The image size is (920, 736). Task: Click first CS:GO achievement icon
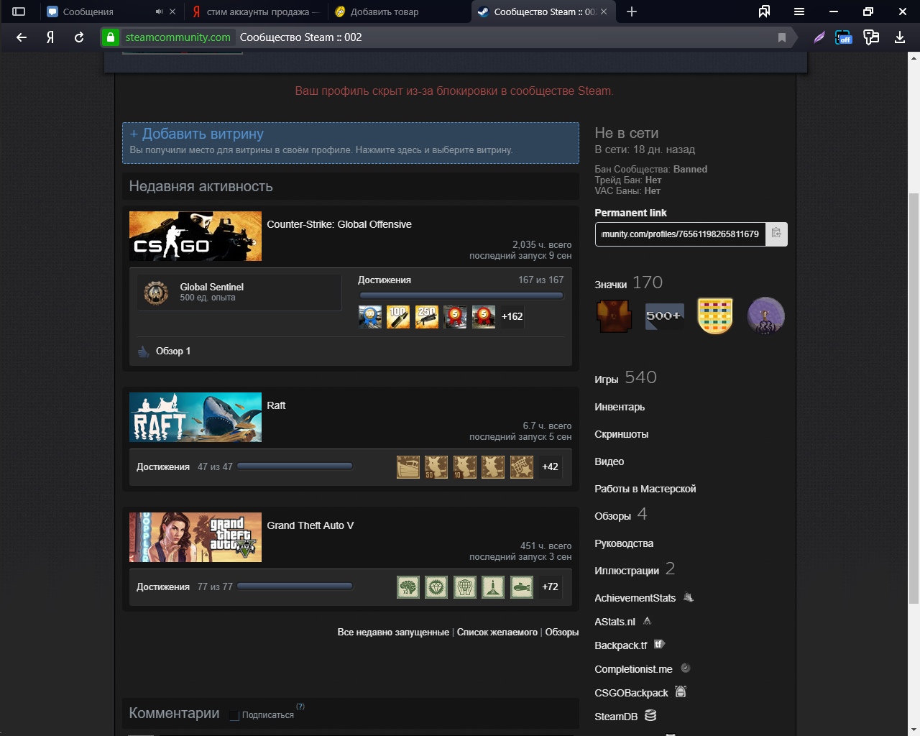(370, 316)
